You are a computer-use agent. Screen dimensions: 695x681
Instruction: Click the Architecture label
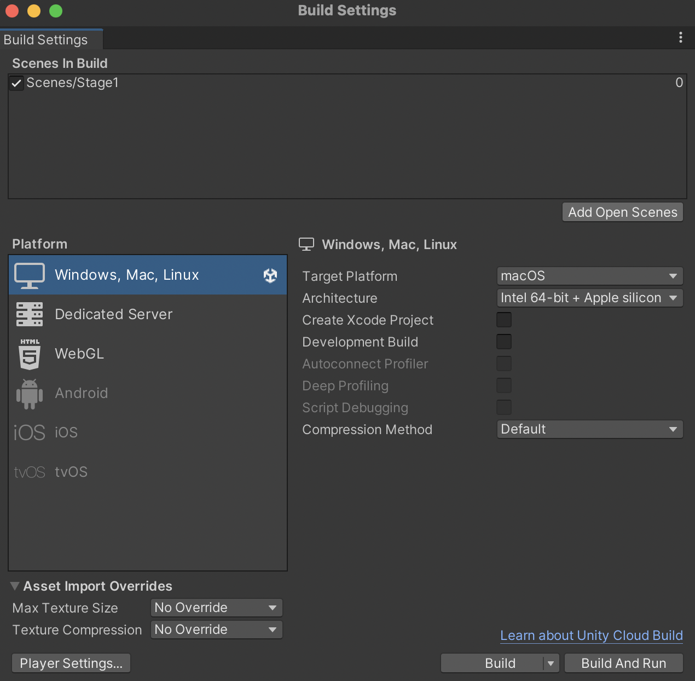coord(340,298)
